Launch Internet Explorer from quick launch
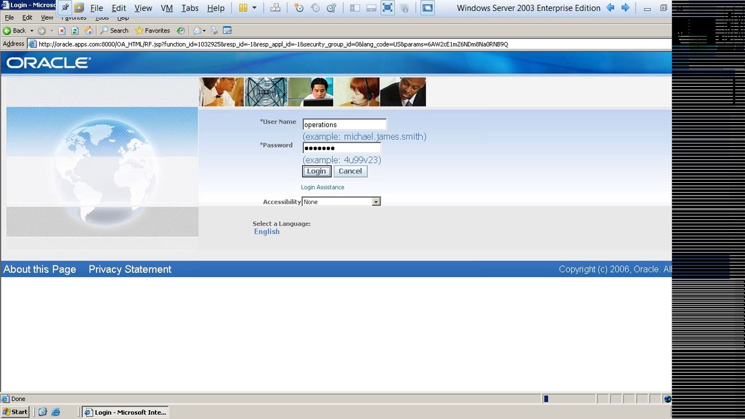Image resolution: width=745 pixels, height=419 pixels. [x=56, y=412]
